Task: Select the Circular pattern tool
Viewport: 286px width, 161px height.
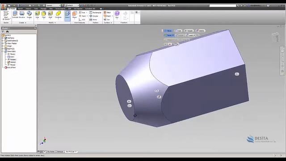Action: pyautogui.click(x=94, y=16)
